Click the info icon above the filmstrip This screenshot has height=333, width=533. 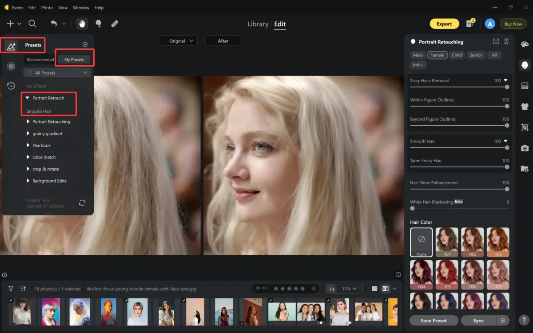(x=4, y=275)
